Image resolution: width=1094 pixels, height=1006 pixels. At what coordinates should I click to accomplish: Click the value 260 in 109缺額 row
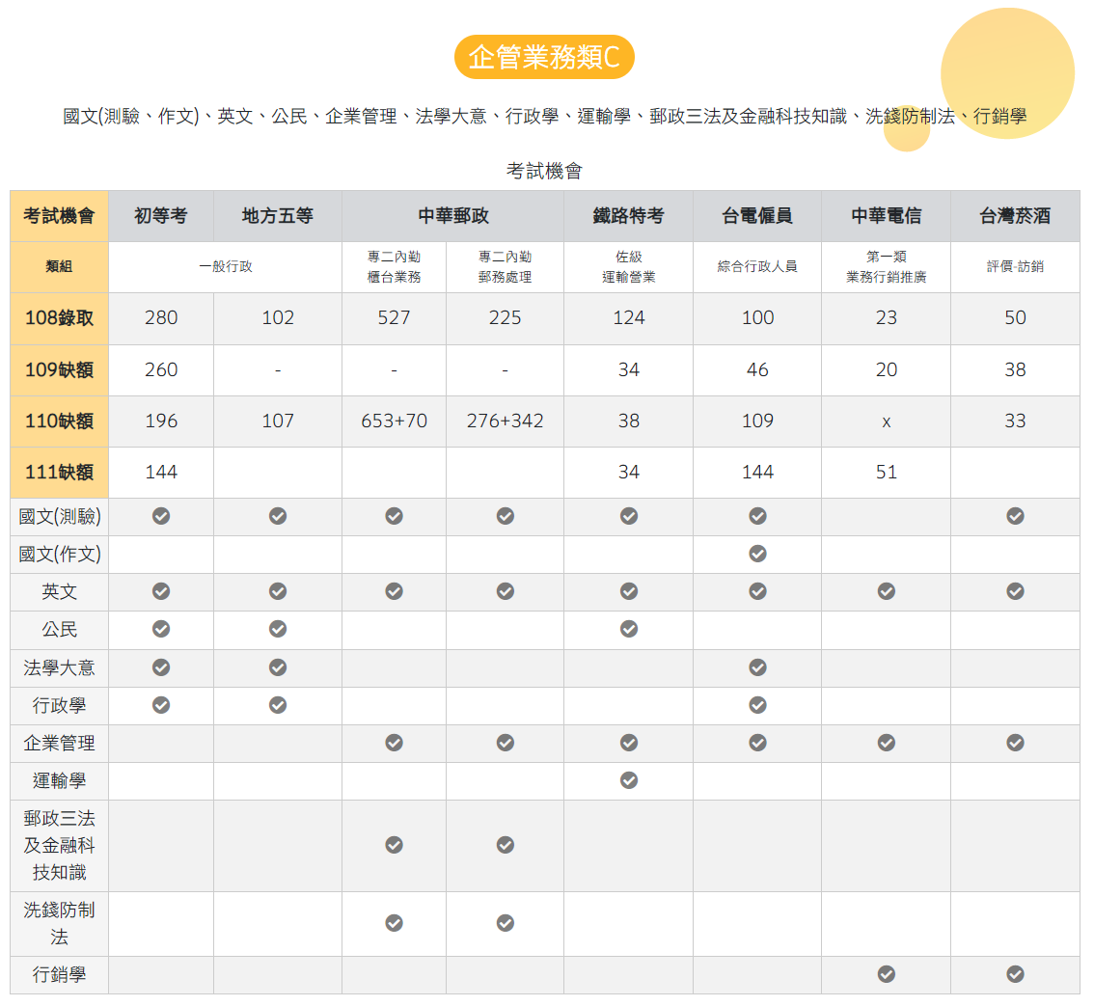pyautogui.click(x=161, y=369)
